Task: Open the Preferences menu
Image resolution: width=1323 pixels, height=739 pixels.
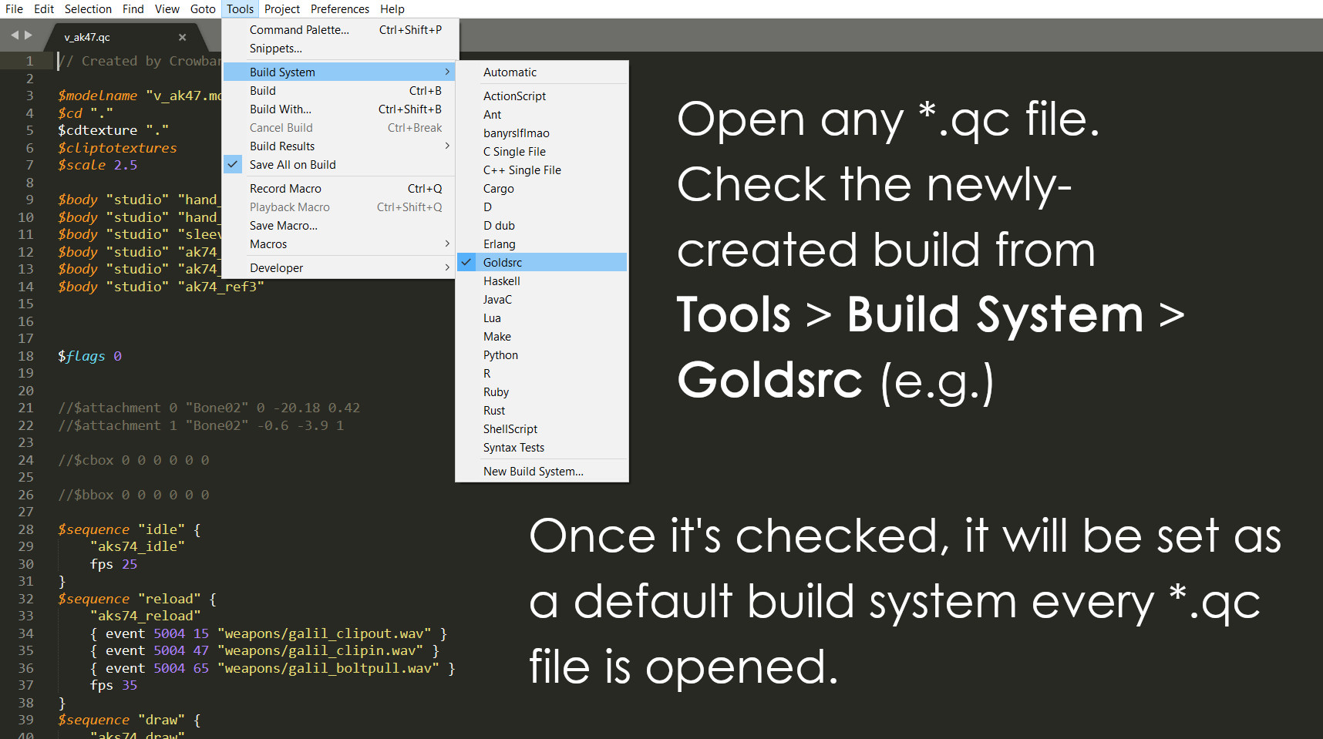Action: (x=339, y=8)
